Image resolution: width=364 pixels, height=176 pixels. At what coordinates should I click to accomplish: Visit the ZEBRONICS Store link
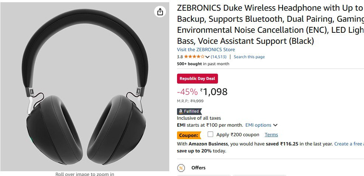pyautogui.click(x=206, y=49)
